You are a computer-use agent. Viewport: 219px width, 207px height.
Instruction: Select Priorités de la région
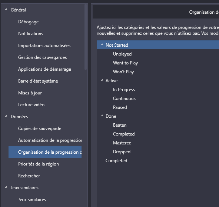(x=39, y=164)
